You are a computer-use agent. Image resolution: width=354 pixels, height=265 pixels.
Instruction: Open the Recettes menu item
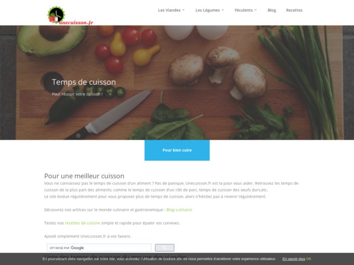tap(294, 10)
